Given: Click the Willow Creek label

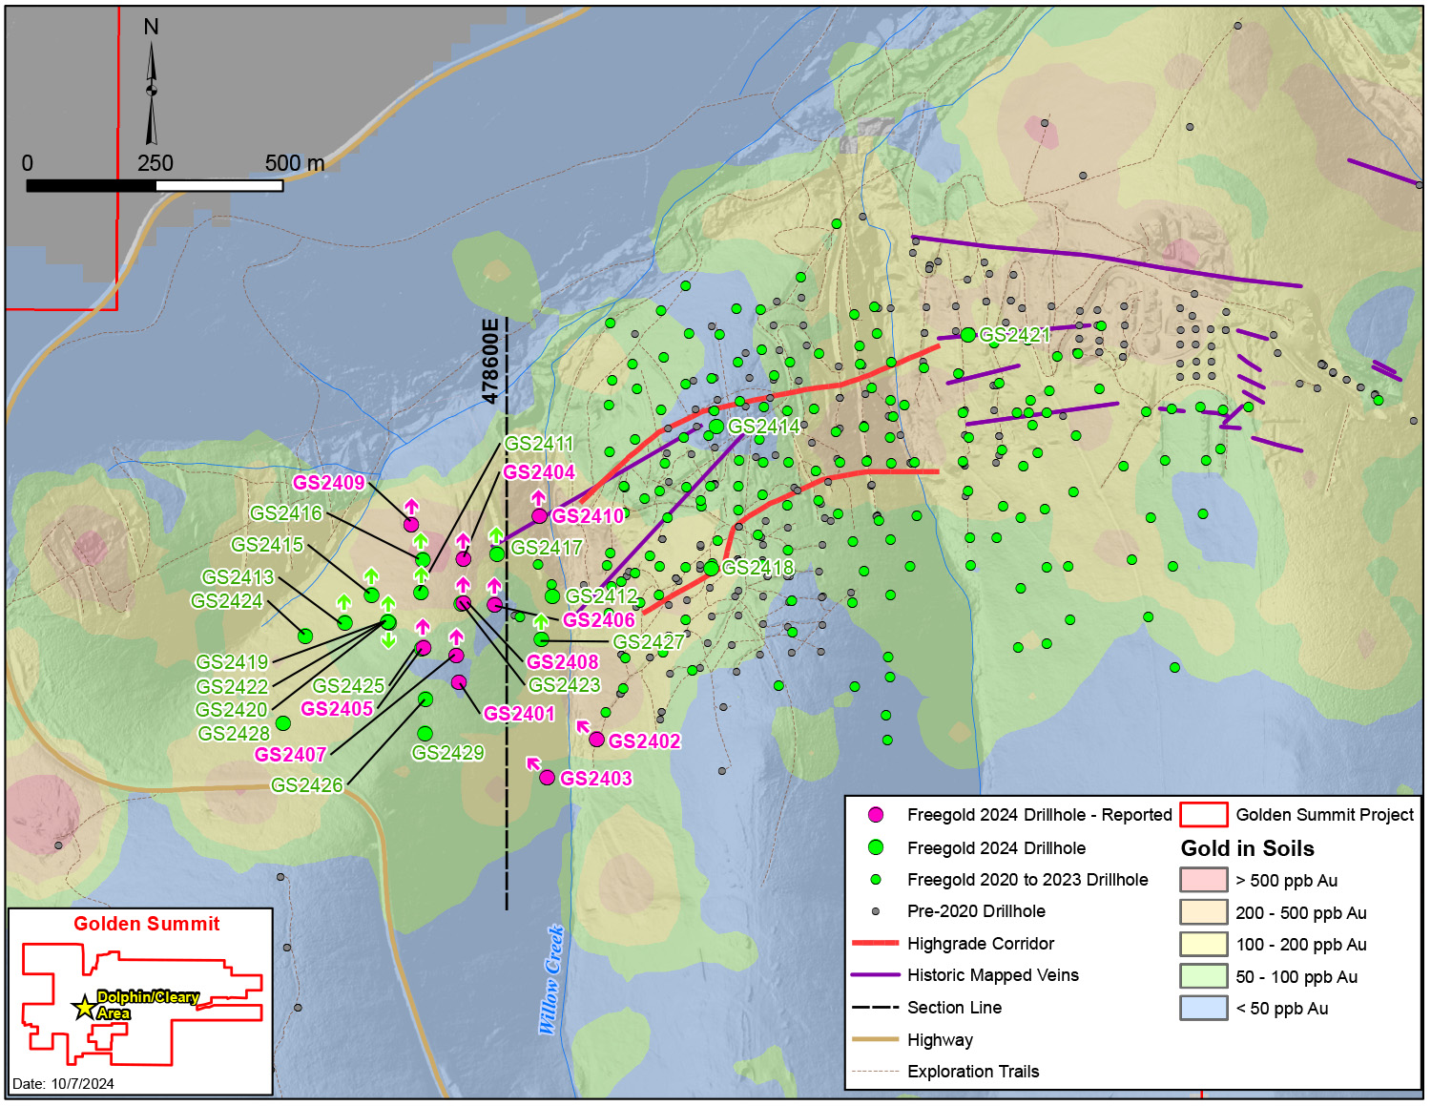Looking at the screenshot, I should coord(551,980).
